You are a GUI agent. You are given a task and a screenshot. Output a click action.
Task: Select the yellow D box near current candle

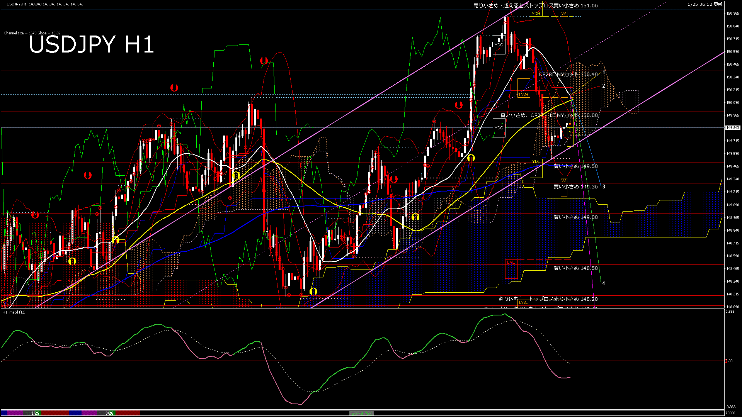(570, 131)
